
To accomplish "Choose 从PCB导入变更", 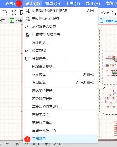I will point(60,27).
